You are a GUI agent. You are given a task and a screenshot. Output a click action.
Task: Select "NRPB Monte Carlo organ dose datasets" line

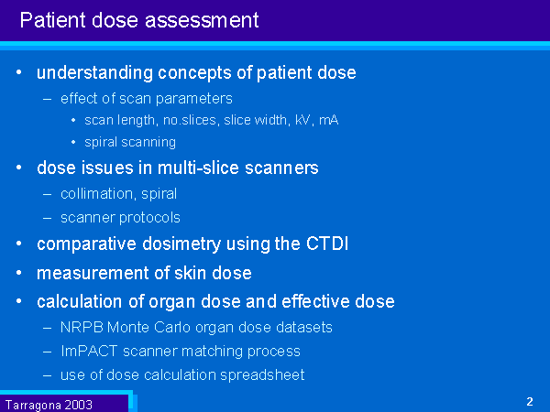click(196, 328)
